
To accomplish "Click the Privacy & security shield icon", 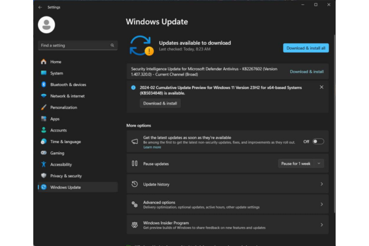I will pyautogui.click(x=44, y=176).
